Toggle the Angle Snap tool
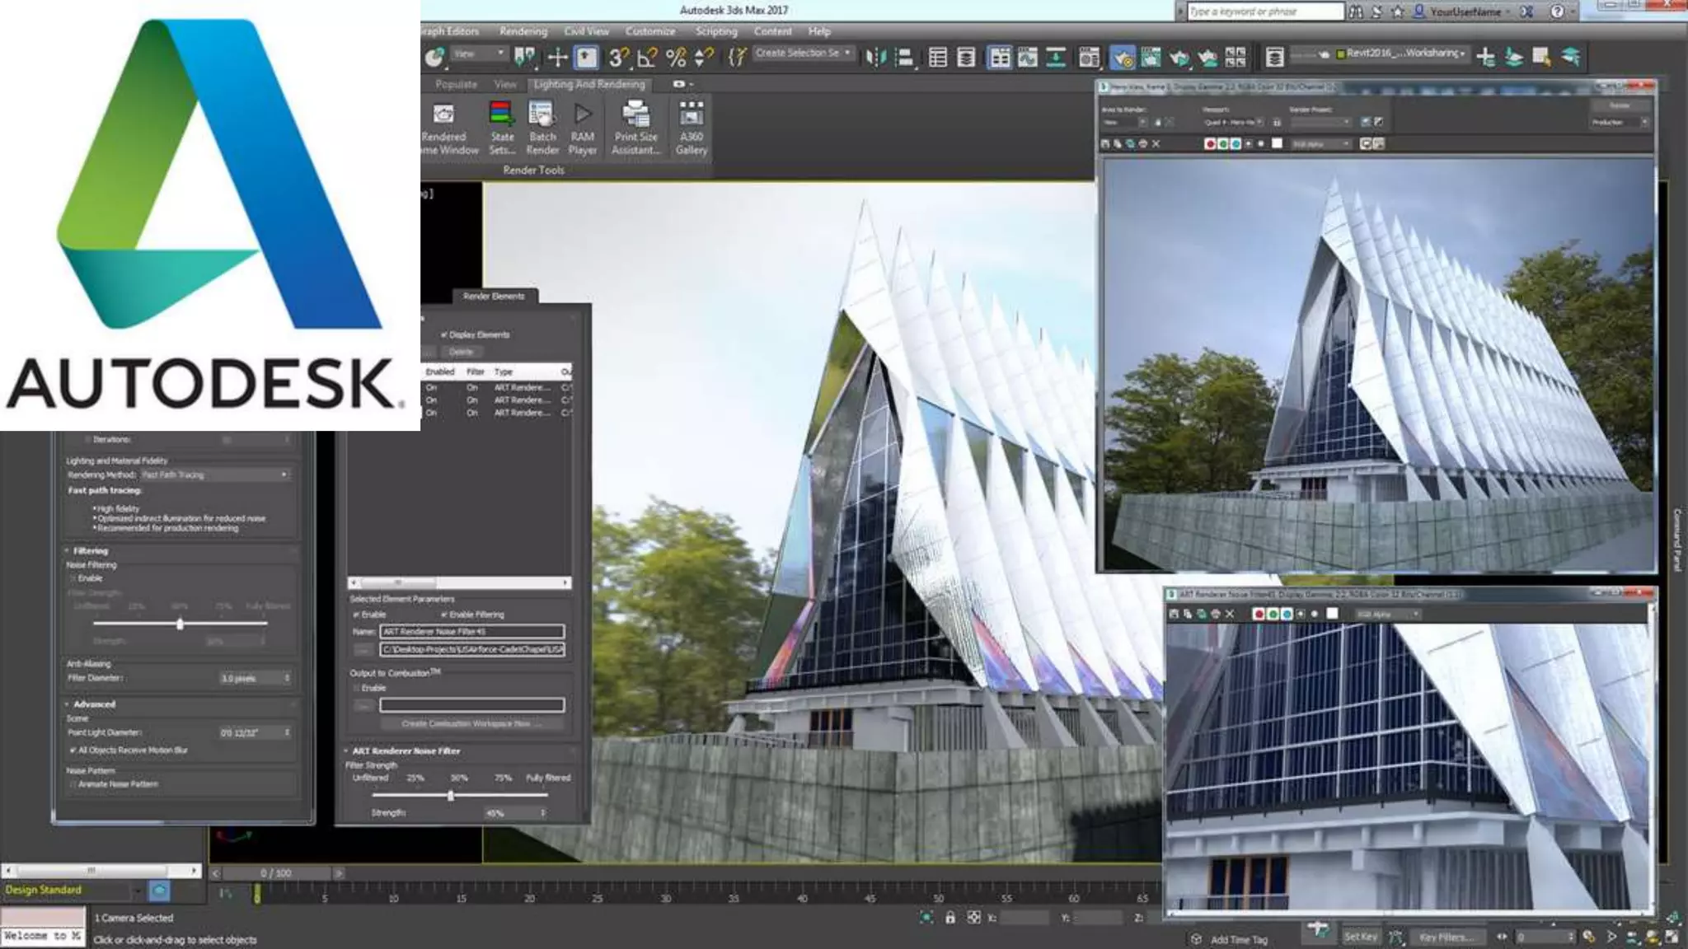The height and width of the screenshot is (949, 1688). pyautogui.click(x=647, y=57)
